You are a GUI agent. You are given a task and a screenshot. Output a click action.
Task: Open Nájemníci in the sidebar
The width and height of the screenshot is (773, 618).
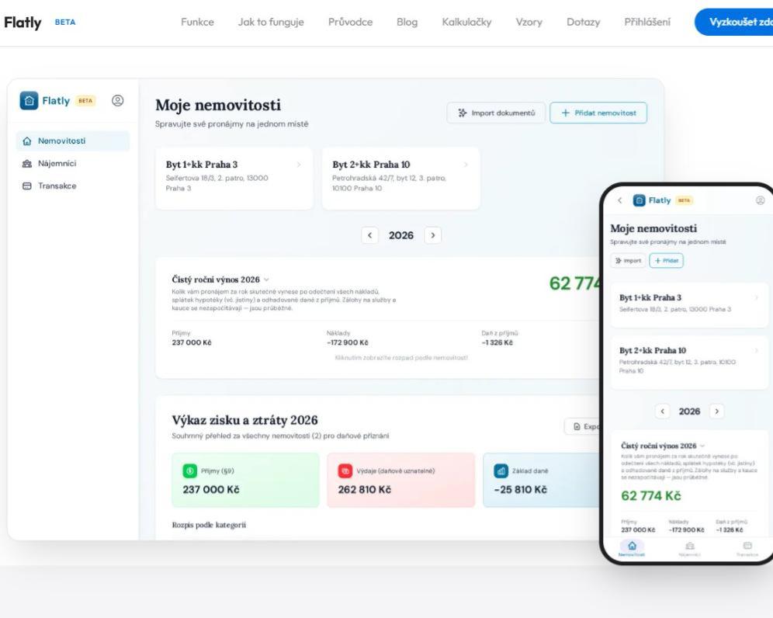point(73,163)
